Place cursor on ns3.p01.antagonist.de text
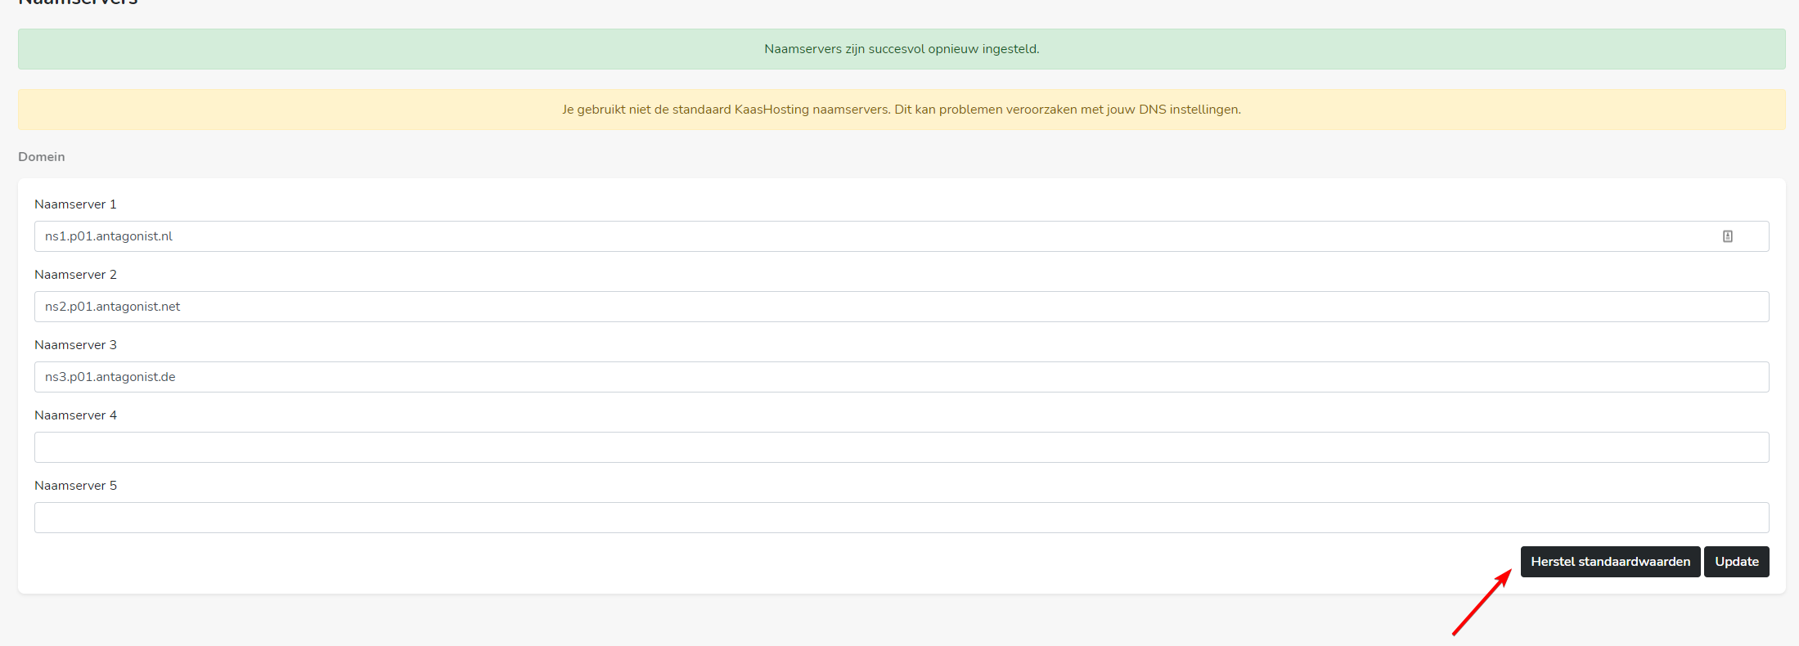 (110, 377)
